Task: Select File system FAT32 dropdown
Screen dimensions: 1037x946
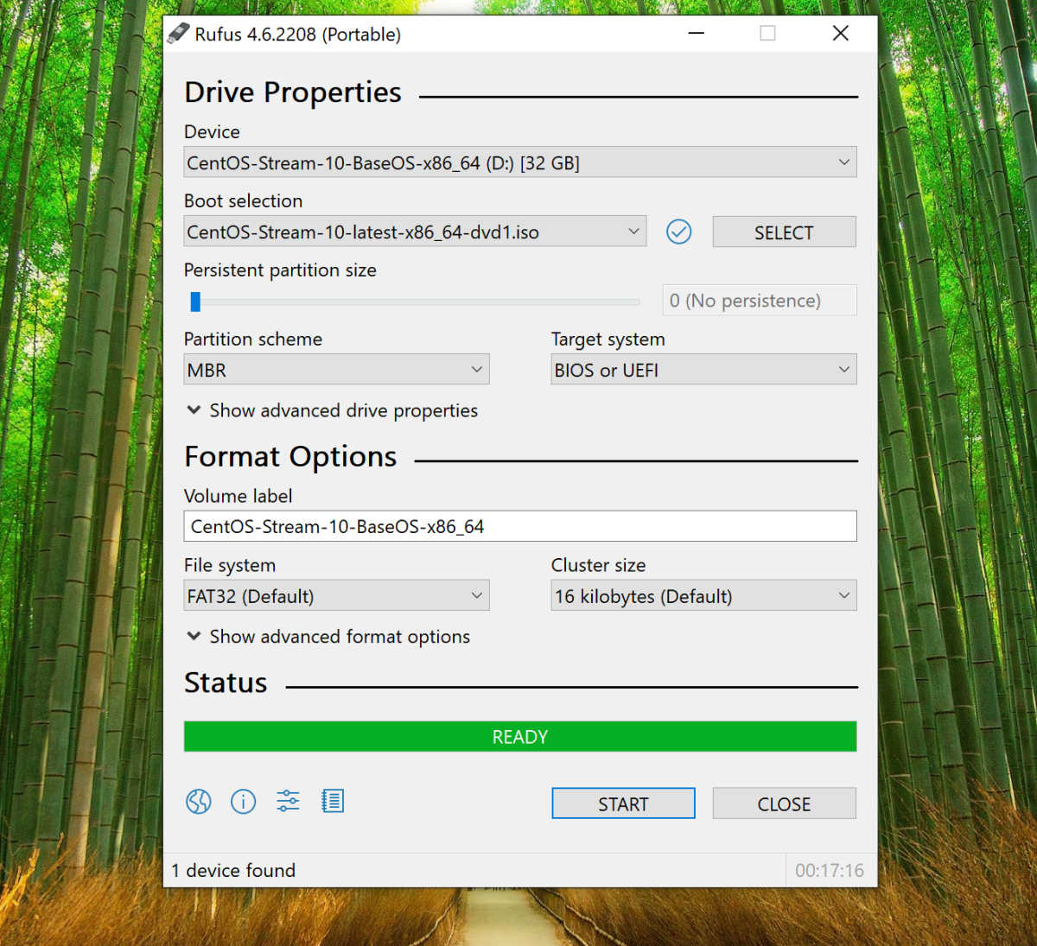Action: tap(336, 596)
